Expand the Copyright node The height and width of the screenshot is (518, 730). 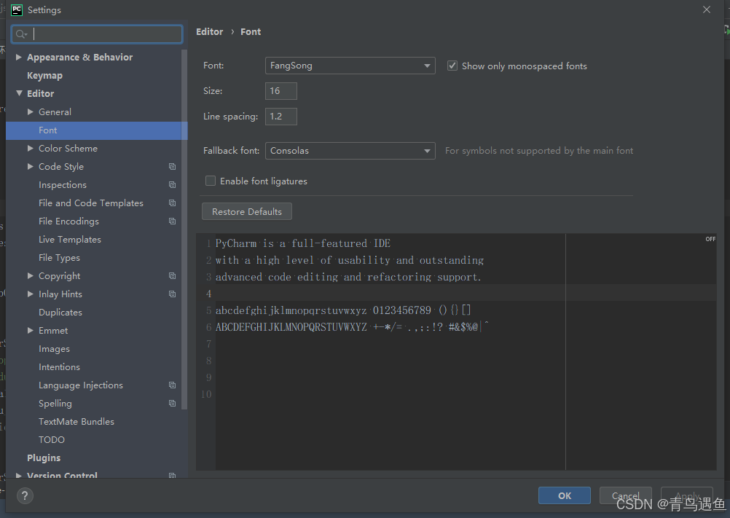(x=31, y=275)
